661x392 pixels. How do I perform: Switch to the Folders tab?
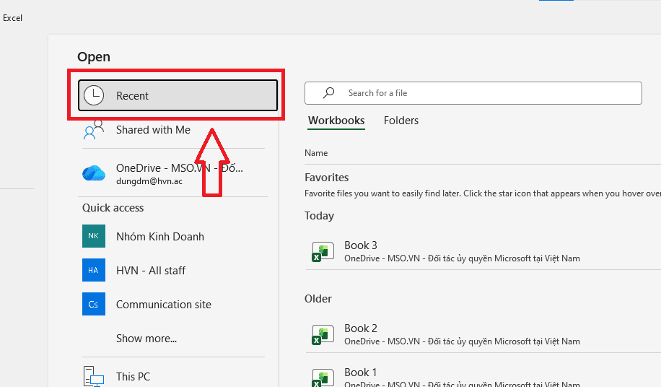tap(401, 121)
